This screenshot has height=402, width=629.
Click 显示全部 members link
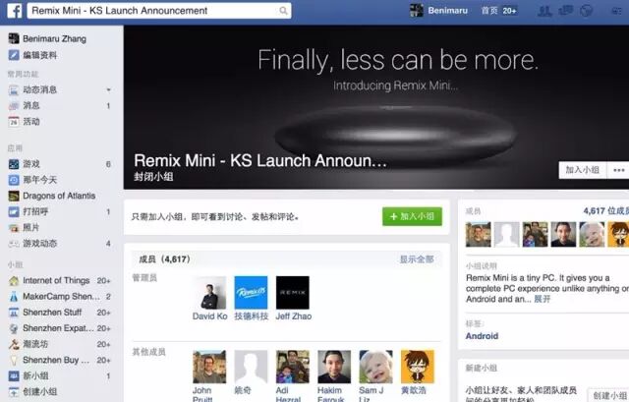(x=417, y=259)
